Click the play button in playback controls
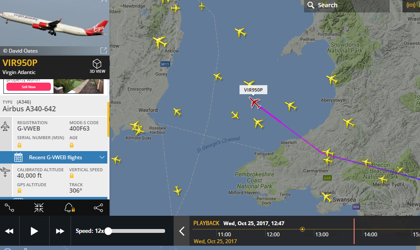The image size is (420, 250). pos(34,231)
